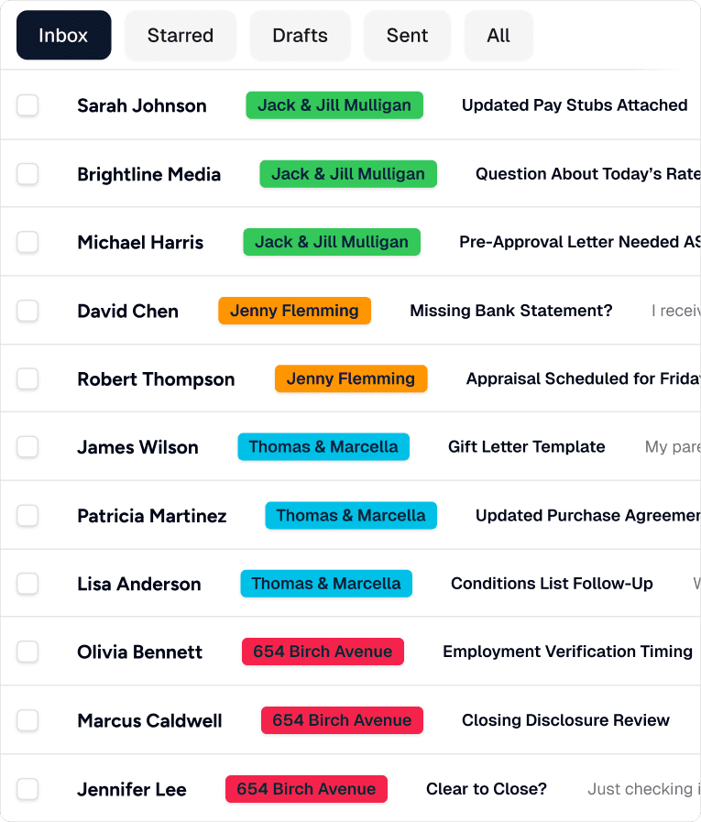The width and height of the screenshot is (701, 822).
Task: Click the Jack & Jill Mulligan tag on Michael Harris's email
Action: point(332,242)
